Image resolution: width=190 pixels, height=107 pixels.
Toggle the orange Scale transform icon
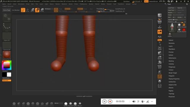pyautogui.click(x=37, y=10)
